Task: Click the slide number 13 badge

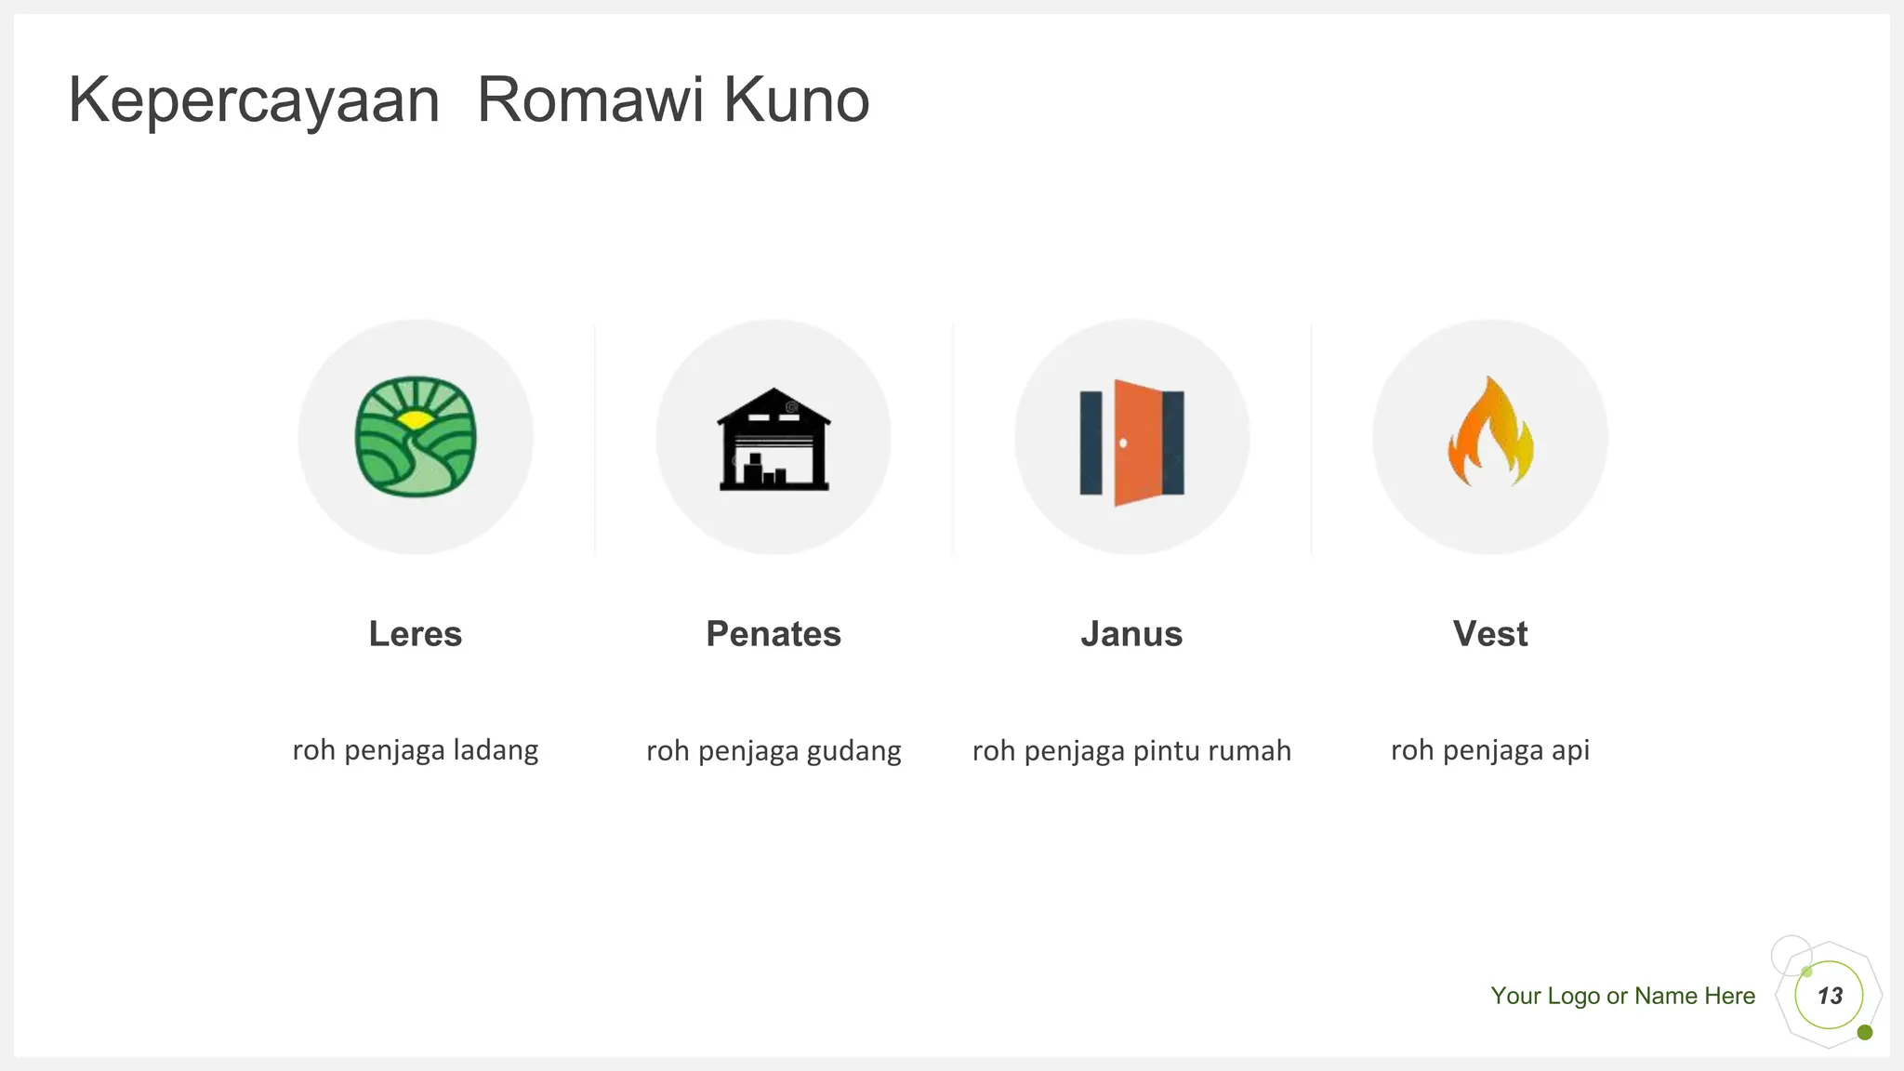Action: pos(1829,996)
